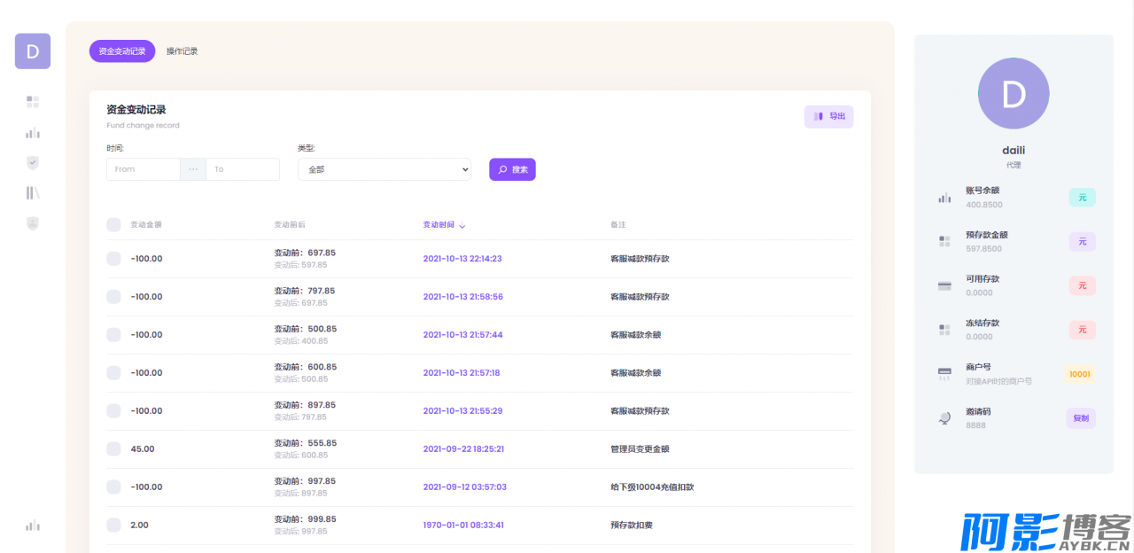The width and height of the screenshot is (1134, 553).
Task: Click the 复制 invite code button
Action: [1080, 418]
